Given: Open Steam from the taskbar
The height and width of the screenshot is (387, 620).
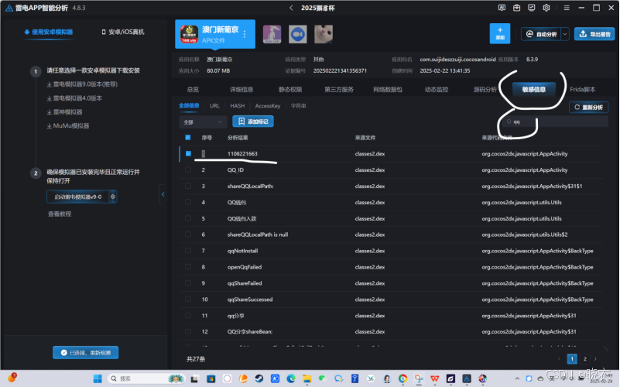Looking at the screenshot, I should coord(259,378).
